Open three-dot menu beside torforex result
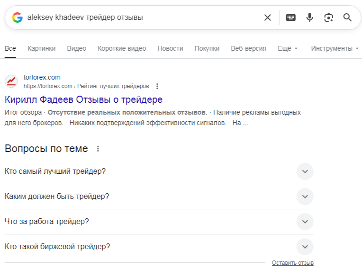Screen dimensions: 362x278 point(157,86)
